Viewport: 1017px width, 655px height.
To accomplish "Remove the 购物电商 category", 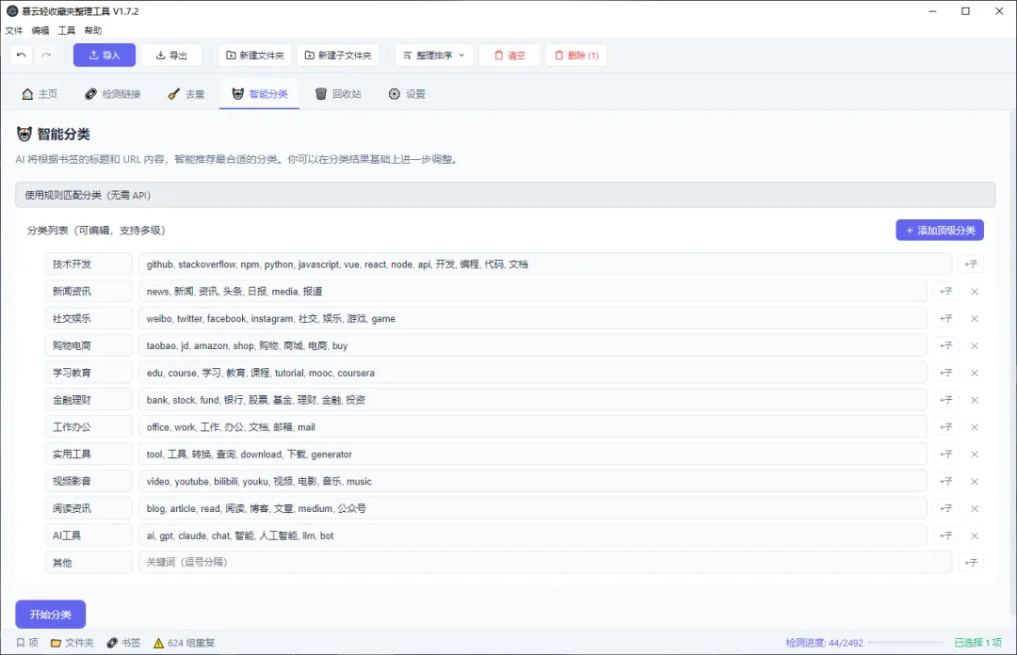I will coord(975,345).
